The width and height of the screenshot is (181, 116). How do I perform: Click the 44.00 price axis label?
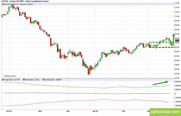pyautogui.click(x=177, y=73)
